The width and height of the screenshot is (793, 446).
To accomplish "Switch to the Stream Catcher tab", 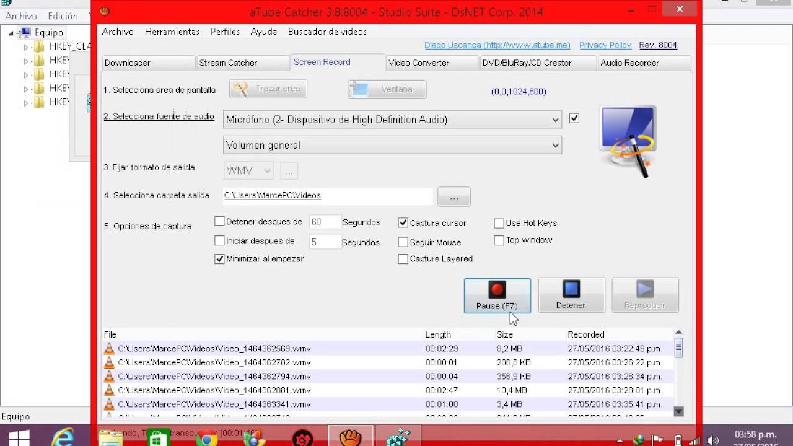I will tap(242, 63).
